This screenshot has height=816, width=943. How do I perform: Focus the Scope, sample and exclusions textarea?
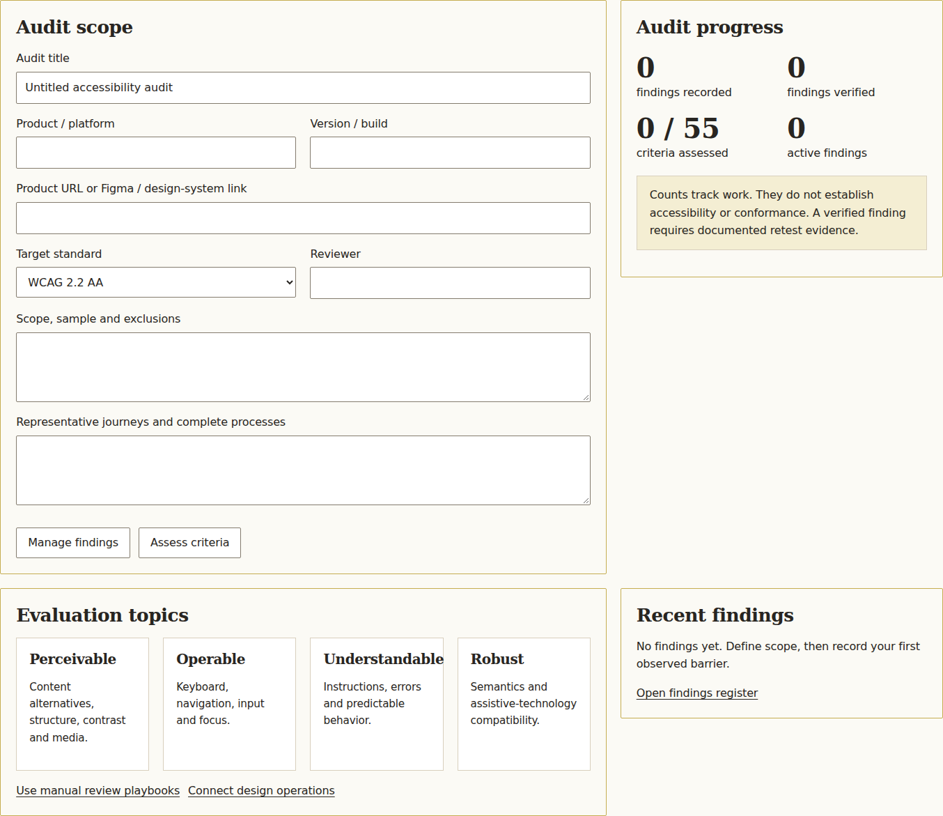pos(303,367)
